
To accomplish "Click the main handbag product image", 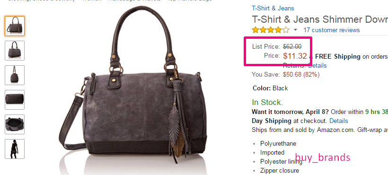I will pos(132,87).
